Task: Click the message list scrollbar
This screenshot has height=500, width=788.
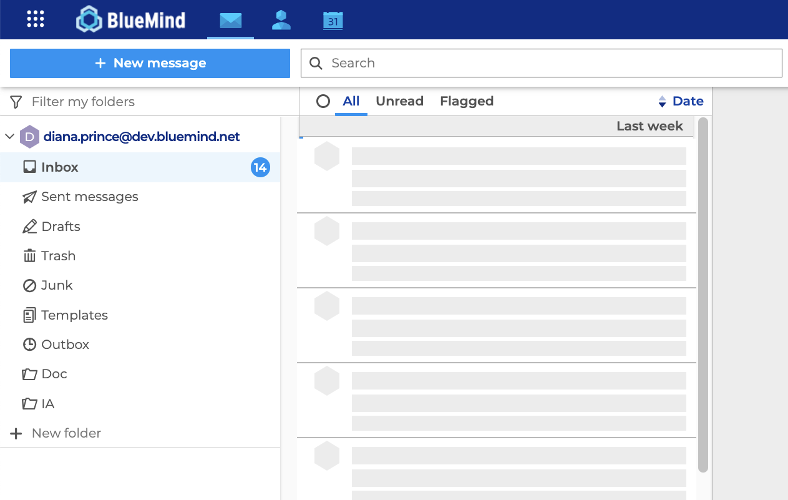Action: pos(703,293)
